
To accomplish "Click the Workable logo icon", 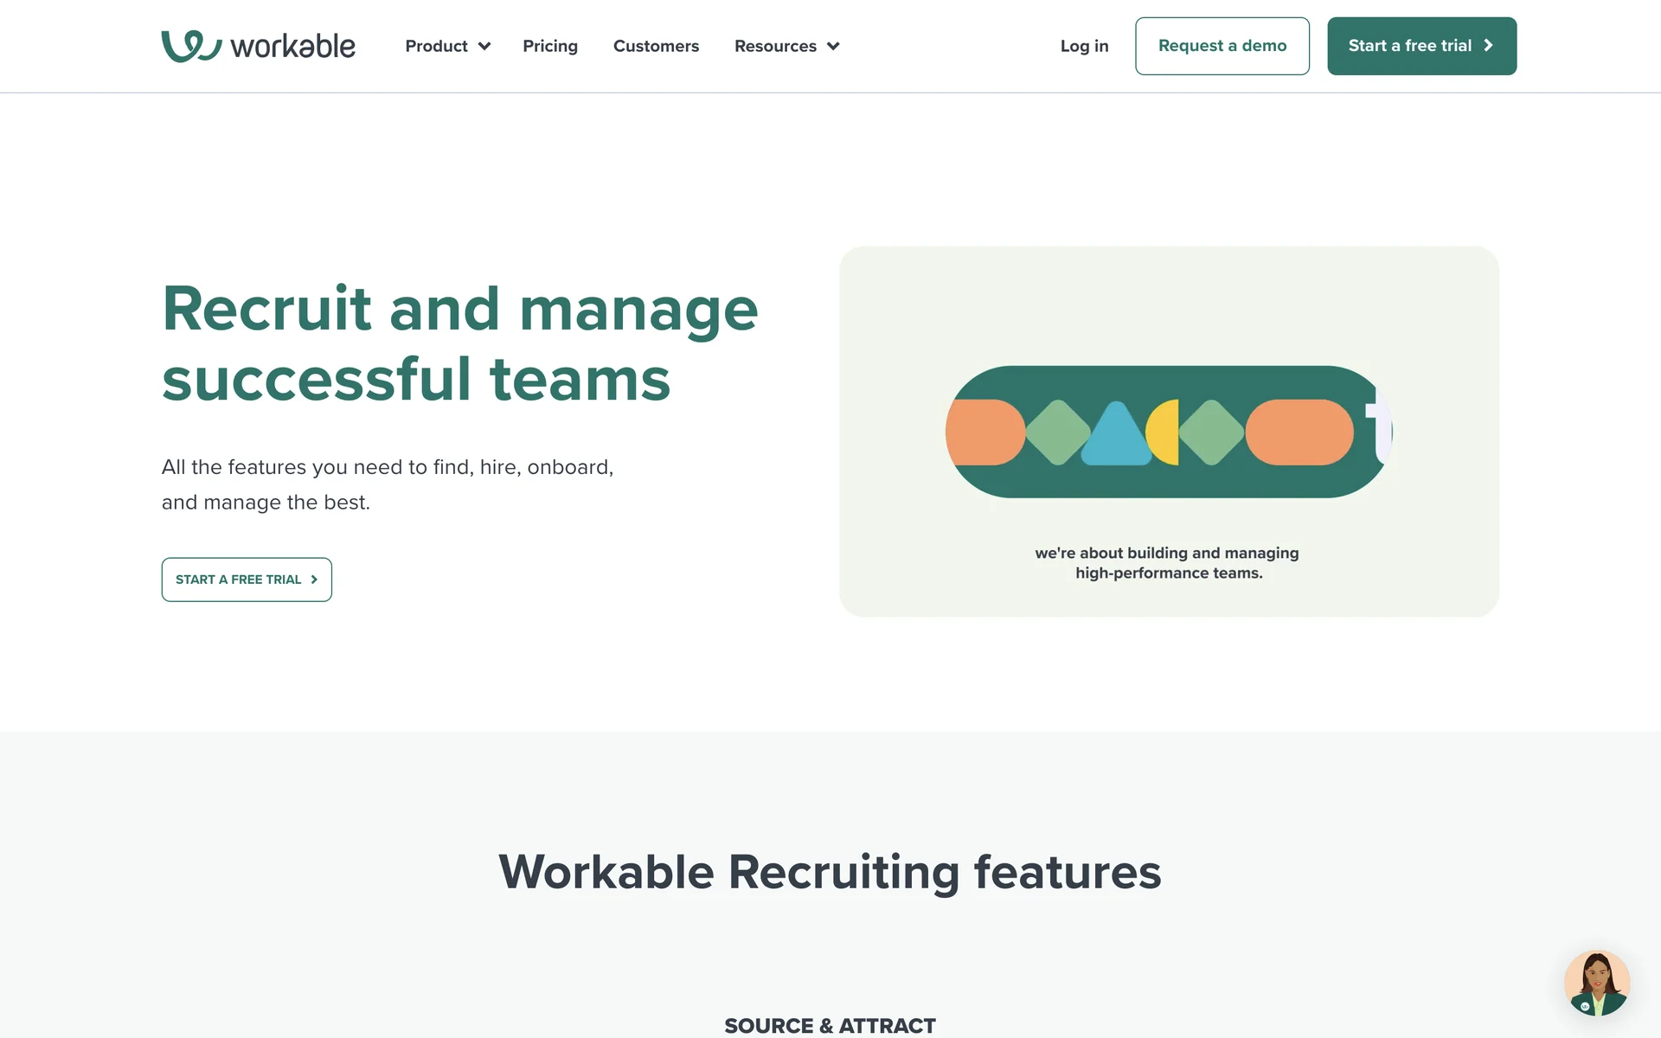I will tap(190, 46).
